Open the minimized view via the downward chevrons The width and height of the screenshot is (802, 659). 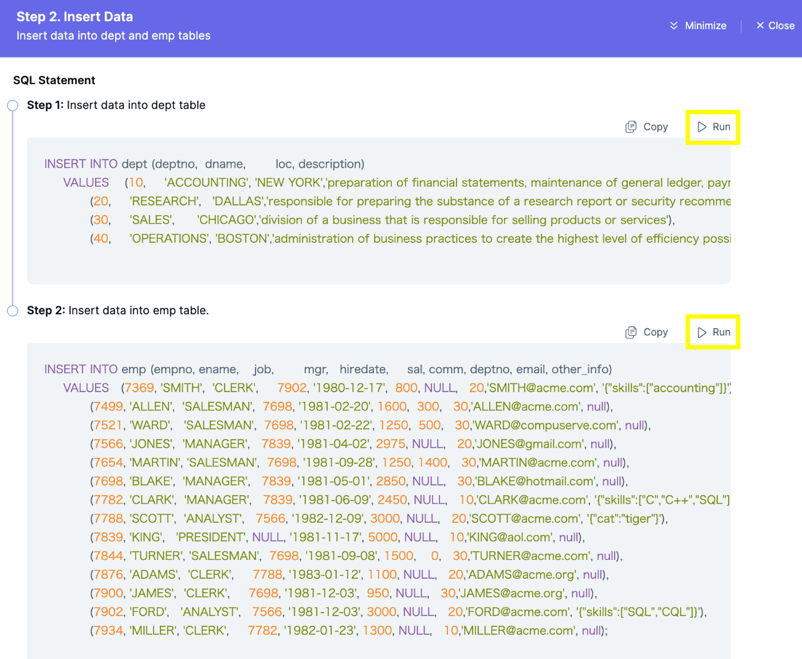(674, 26)
